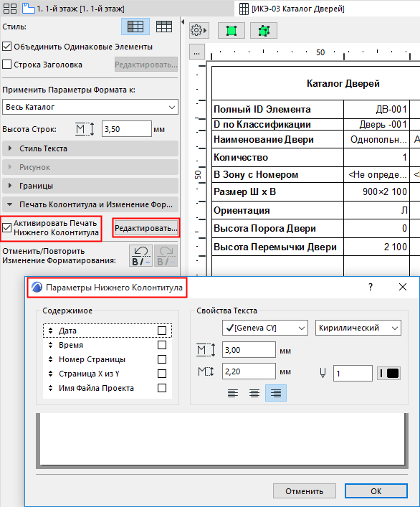
Task: Open the schedule settings gear menu
Action: 198,31
